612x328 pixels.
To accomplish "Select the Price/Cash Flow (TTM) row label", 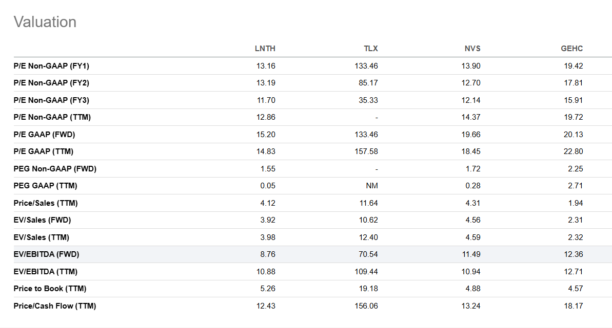I will click(x=55, y=306).
